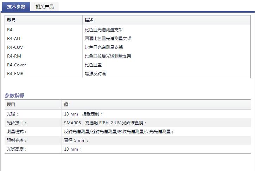Click the R4-EMR model name
Screen dimensions: 255x171
click(x=15, y=74)
